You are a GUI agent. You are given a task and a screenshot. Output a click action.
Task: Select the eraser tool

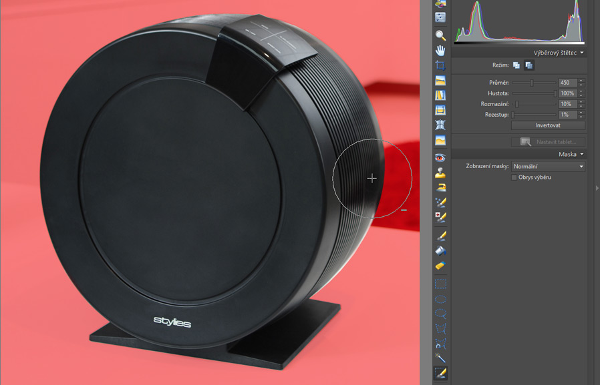[440, 266]
